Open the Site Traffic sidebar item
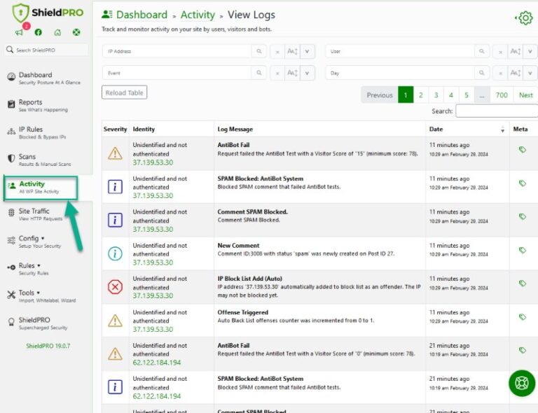538x413 pixels. [34, 211]
